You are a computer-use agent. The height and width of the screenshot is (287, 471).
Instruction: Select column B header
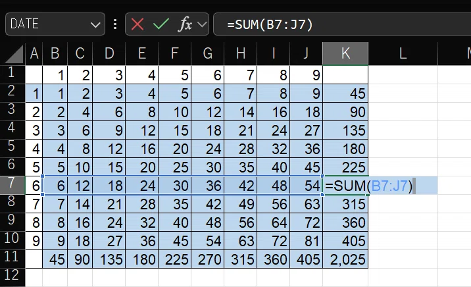(x=55, y=53)
